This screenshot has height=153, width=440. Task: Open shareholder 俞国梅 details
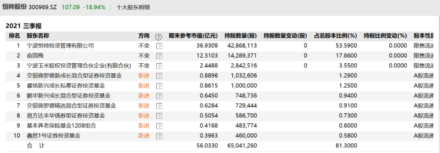[35, 56]
